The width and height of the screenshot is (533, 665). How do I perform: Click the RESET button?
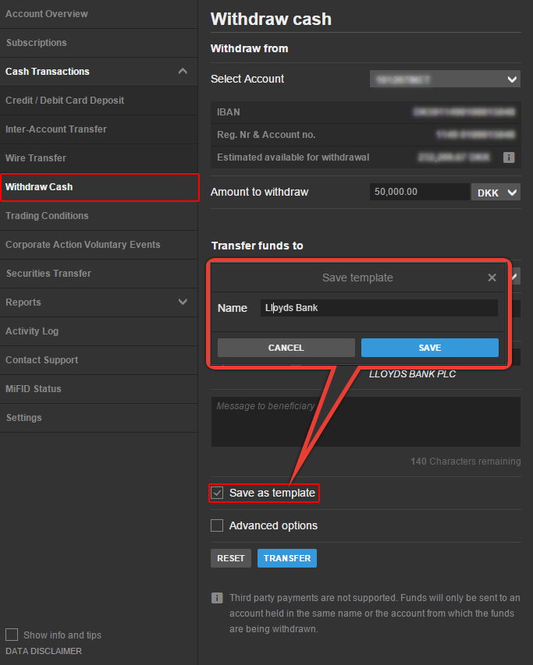[x=231, y=558]
